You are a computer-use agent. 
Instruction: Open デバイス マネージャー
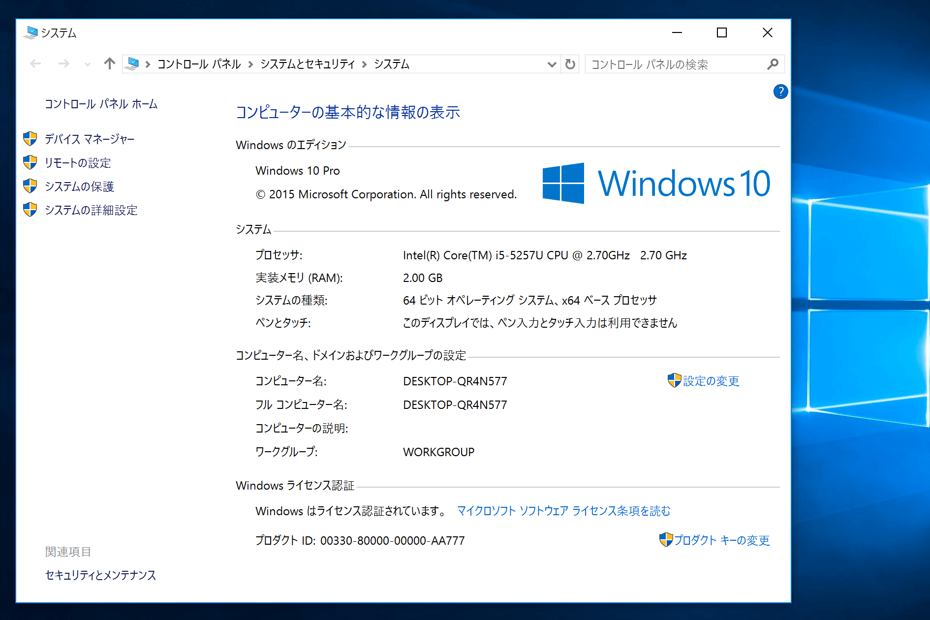tap(90, 139)
